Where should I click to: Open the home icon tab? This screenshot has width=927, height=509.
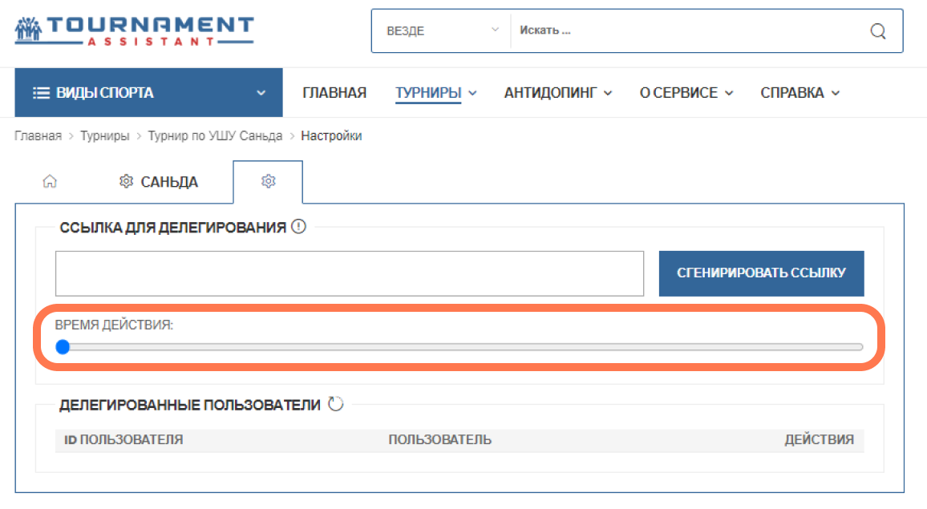[x=50, y=181]
